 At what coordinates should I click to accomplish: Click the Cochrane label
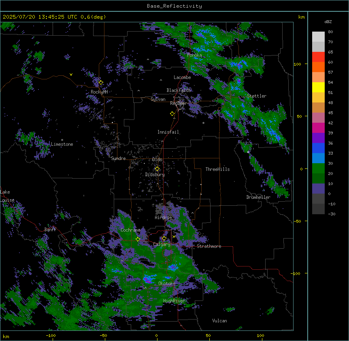tap(130, 230)
